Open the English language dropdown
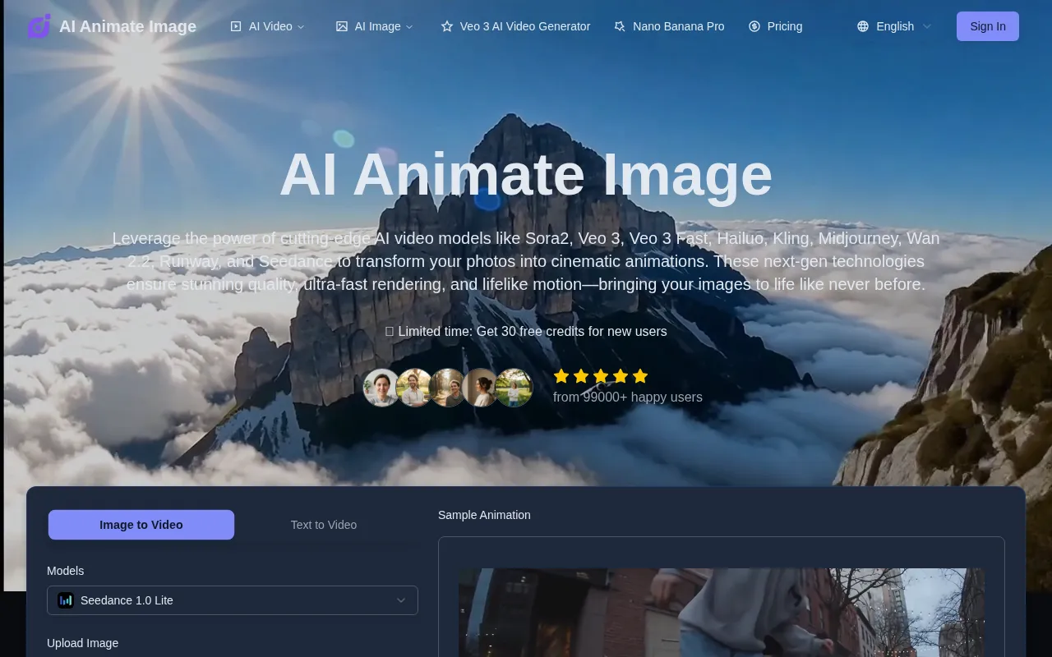This screenshot has width=1052, height=657. [x=895, y=26]
